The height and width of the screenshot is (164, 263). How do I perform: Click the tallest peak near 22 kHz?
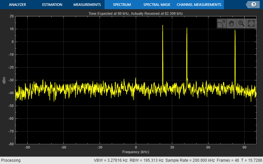[x=162, y=26]
